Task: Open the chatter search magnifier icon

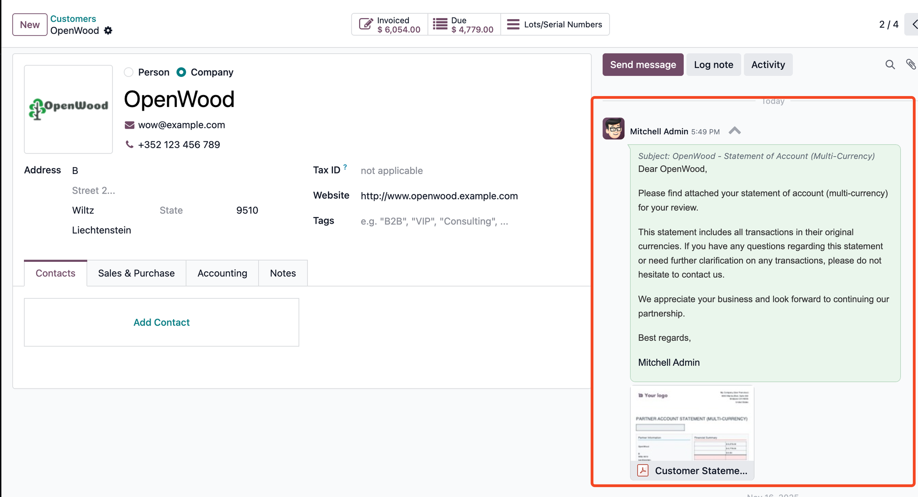Action: point(890,65)
